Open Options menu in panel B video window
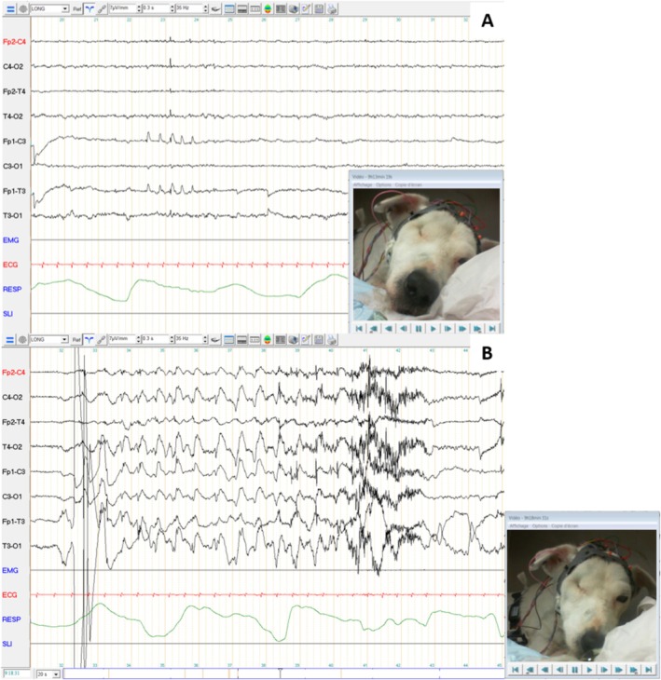This screenshot has width=661, height=680. pyautogui.click(x=540, y=525)
